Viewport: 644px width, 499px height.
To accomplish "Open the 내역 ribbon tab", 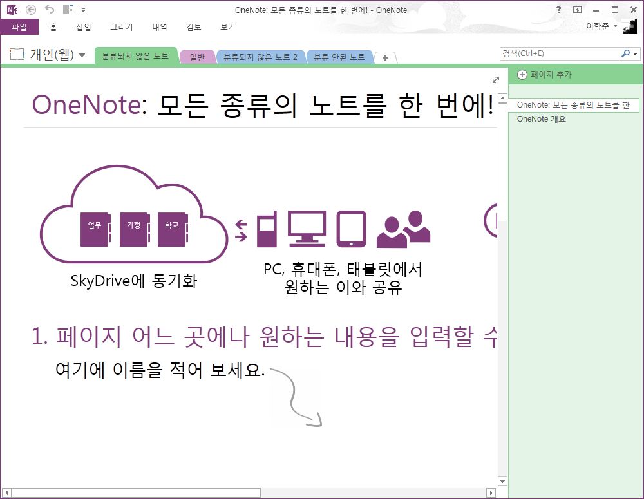I will 159,27.
